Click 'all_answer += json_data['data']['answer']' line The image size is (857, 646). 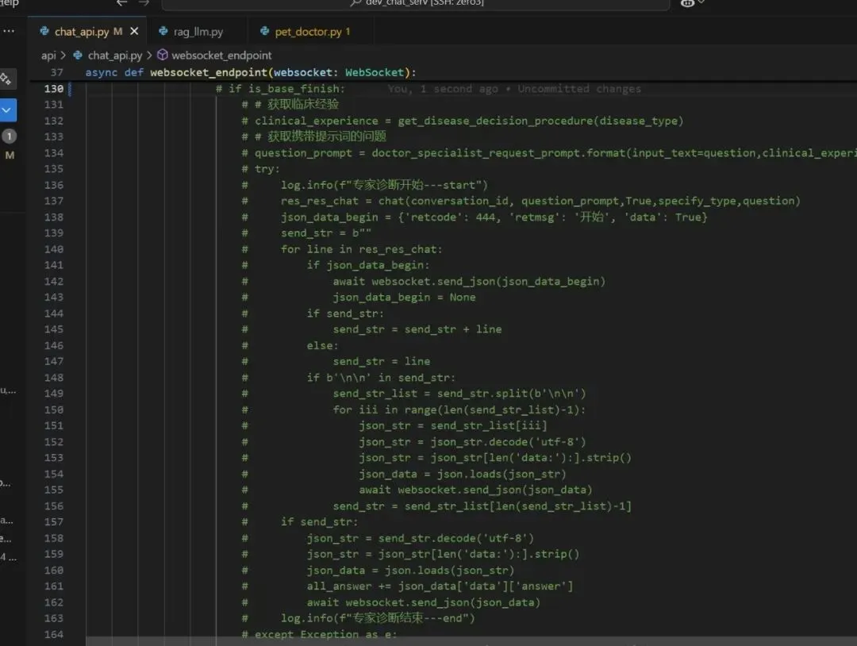point(440,586)
